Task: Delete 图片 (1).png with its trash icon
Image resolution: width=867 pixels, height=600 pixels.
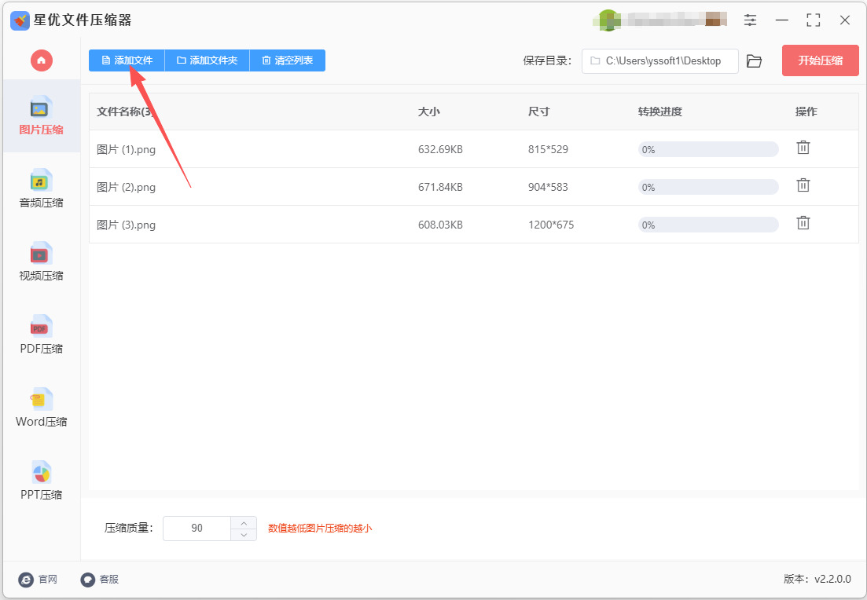Action: [x=803, y=148]
